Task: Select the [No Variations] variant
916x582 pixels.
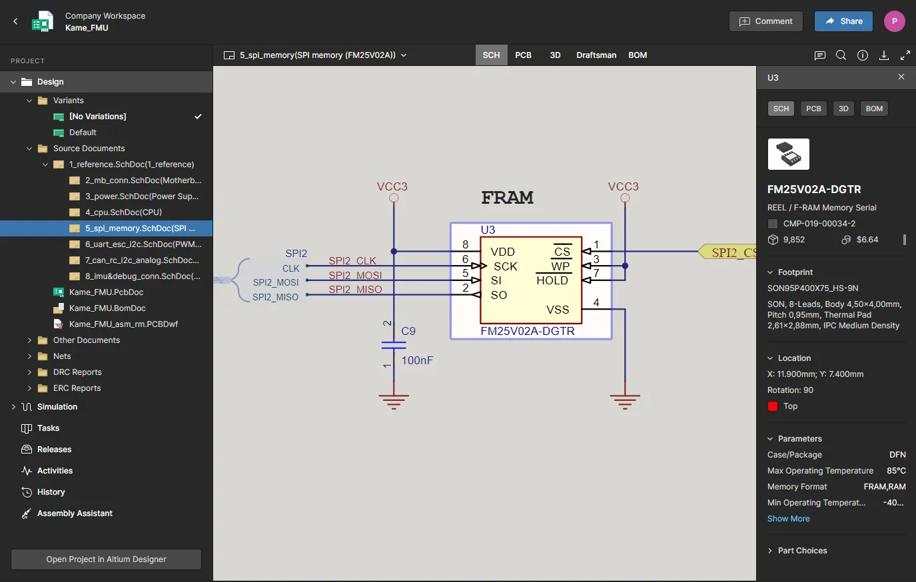Action: (x=97, y=117)
